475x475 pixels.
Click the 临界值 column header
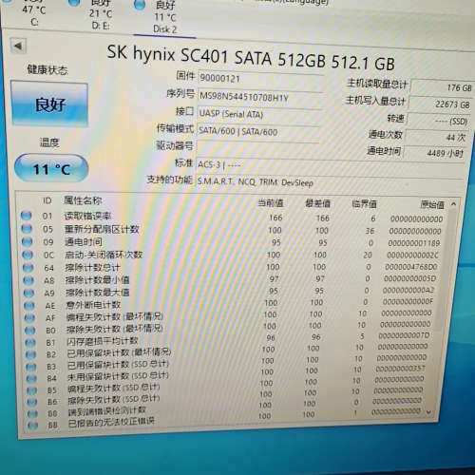364,203
